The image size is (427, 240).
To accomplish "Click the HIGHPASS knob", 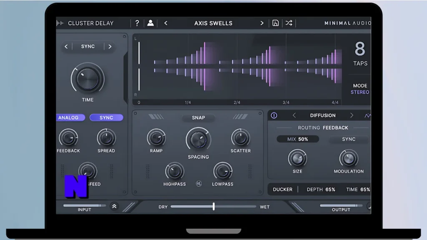I will [175, 171].
